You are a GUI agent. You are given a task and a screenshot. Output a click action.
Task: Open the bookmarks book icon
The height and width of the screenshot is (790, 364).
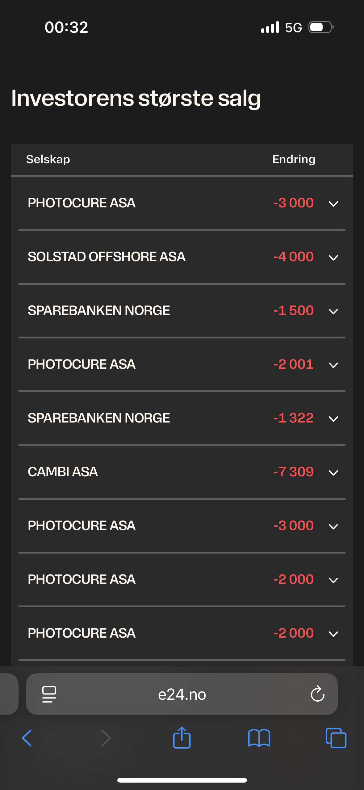click(x=259, y=738)
